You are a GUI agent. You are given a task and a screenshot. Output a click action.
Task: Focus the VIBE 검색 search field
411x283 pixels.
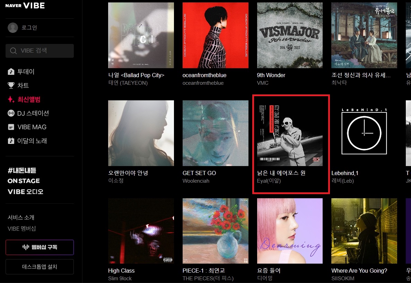coord(40,51)
